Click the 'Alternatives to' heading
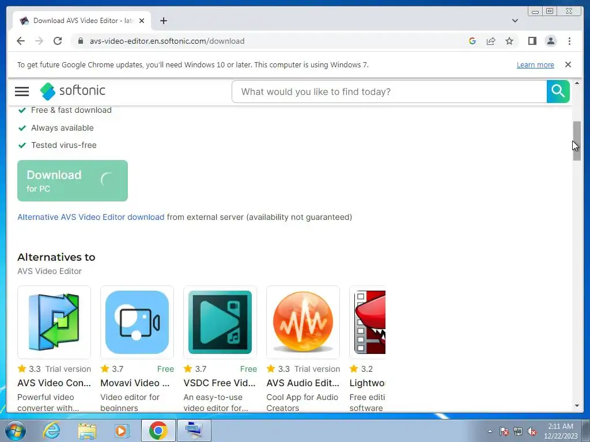 [56, 257]
